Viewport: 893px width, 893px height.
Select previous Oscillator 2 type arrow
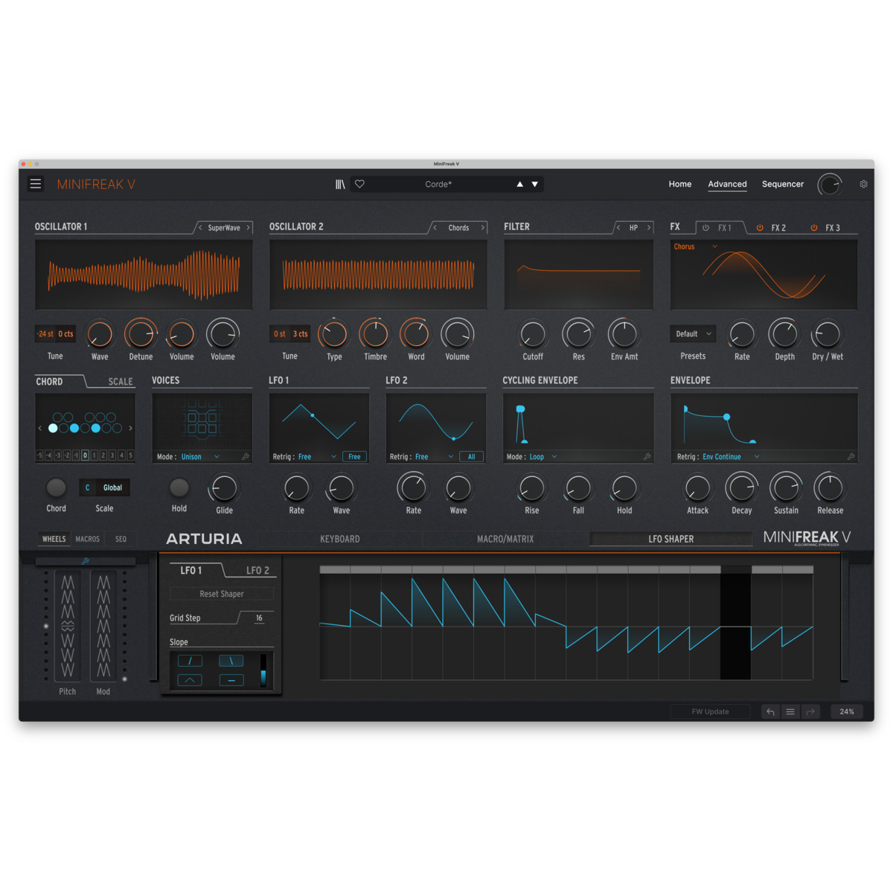(435, 228)
